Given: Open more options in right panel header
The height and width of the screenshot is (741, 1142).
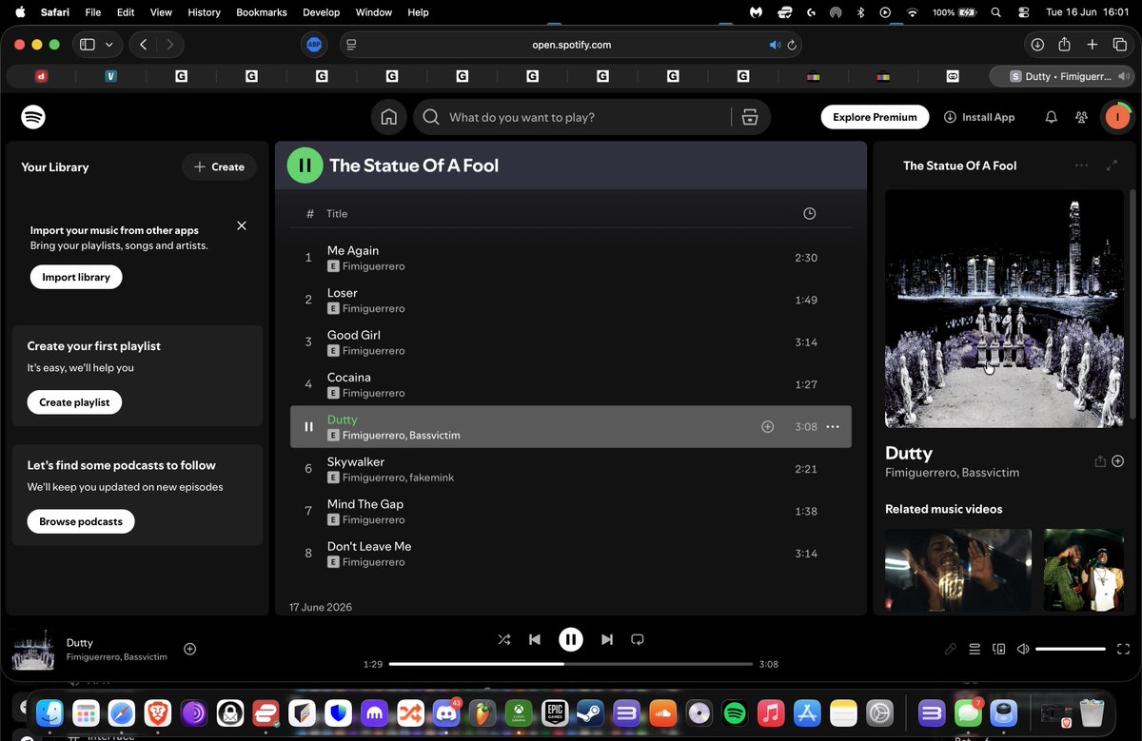Looking at the screenshot, I should [x=1081, y=166].
